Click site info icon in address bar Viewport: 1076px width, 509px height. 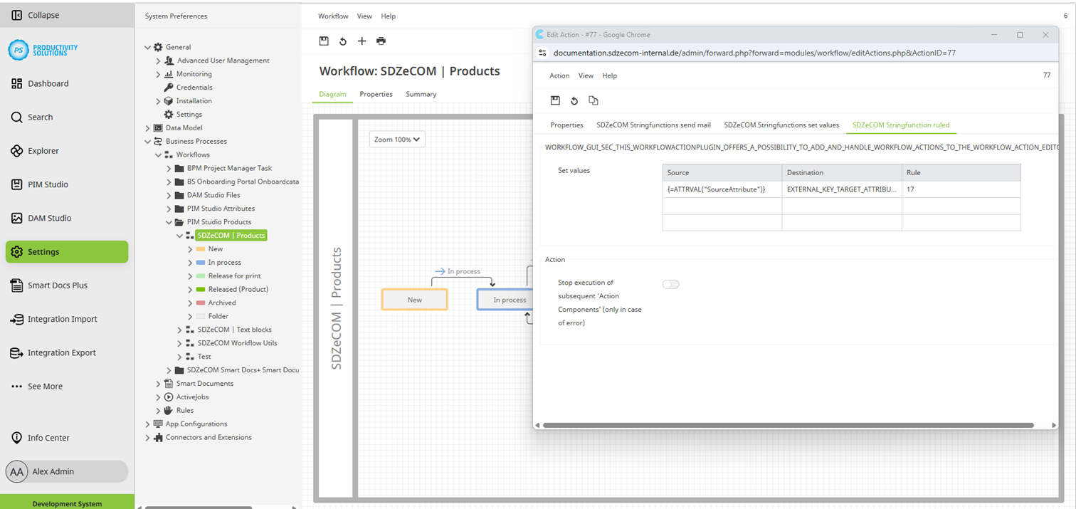point(542,53)
